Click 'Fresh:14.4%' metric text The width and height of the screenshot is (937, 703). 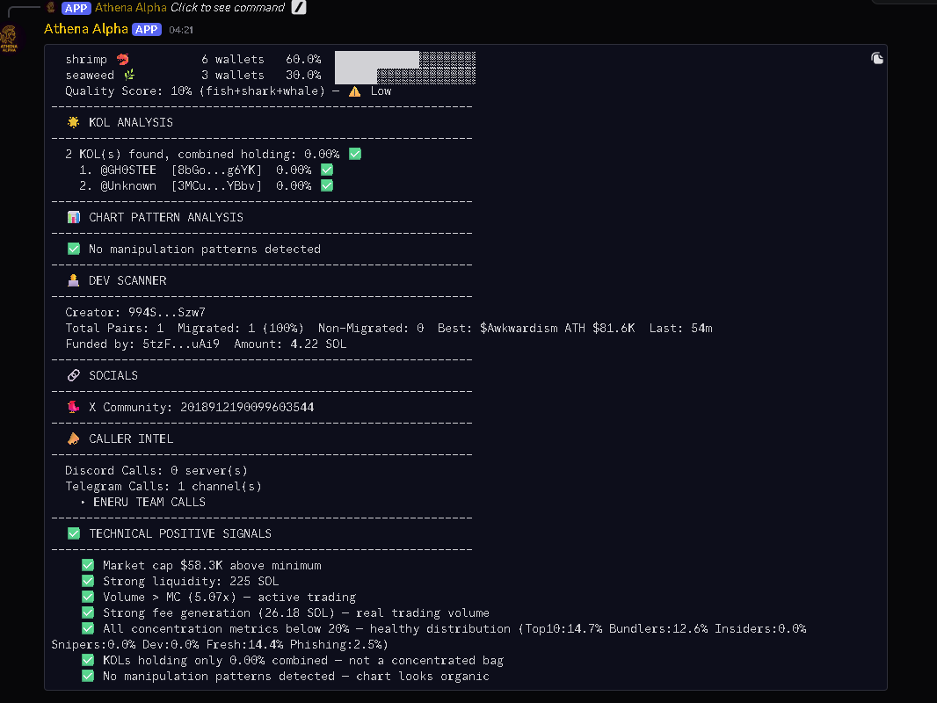point(245,644)
